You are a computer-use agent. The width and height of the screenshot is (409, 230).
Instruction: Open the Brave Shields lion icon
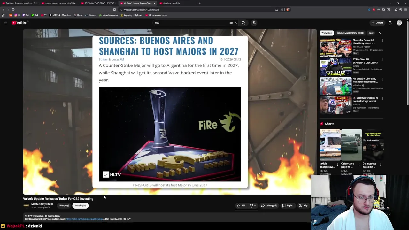(x=288, y=10)
